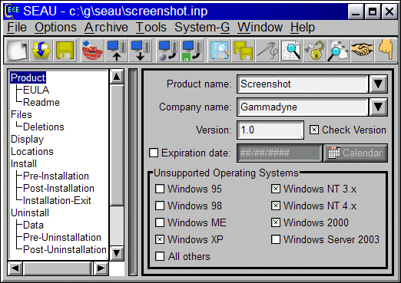This screenshot has height=283, width=401.
Task: Open the Company name dropdown arrow
Action: (x=378, y=107)
